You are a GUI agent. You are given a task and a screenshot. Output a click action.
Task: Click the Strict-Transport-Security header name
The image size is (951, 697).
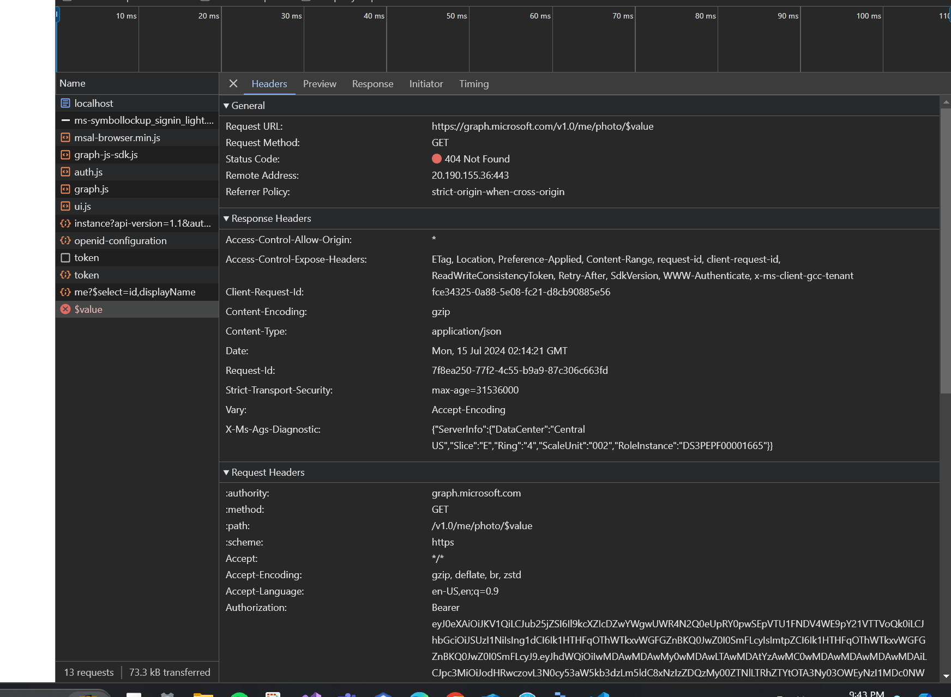pyautogui.click(x=279, y=390)
